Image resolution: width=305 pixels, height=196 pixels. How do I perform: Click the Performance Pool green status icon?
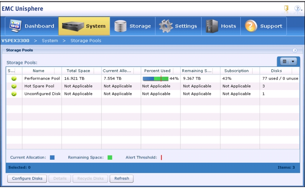tap(14, 78)
